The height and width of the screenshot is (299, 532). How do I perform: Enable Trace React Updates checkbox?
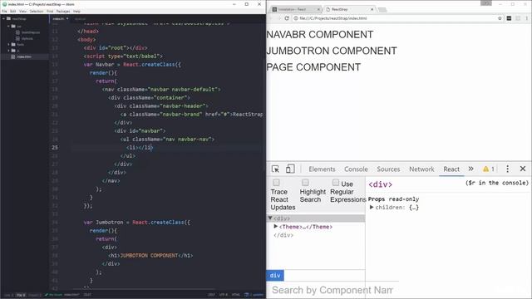pyautogui.click(x=276, y=183)
